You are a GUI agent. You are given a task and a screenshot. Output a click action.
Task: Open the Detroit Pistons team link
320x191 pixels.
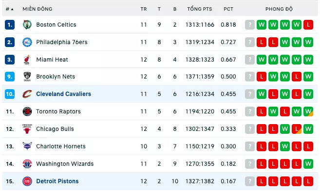click(x=57, y=181)
